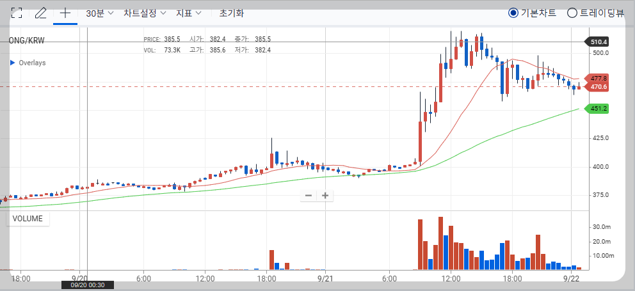Click the 425.0 price axis label

600,138
